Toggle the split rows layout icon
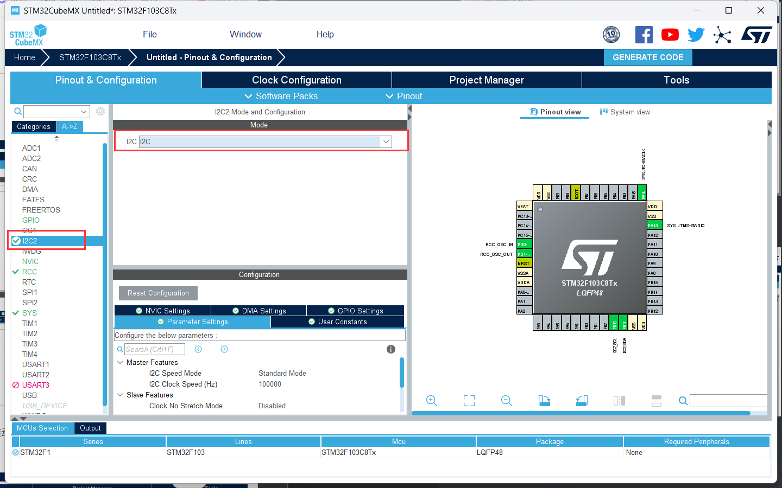 [657, 401]
